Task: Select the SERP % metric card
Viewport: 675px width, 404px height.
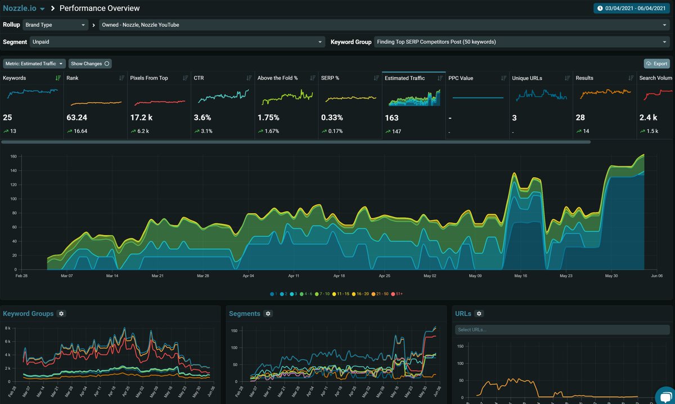Action: tap(349, 105)
